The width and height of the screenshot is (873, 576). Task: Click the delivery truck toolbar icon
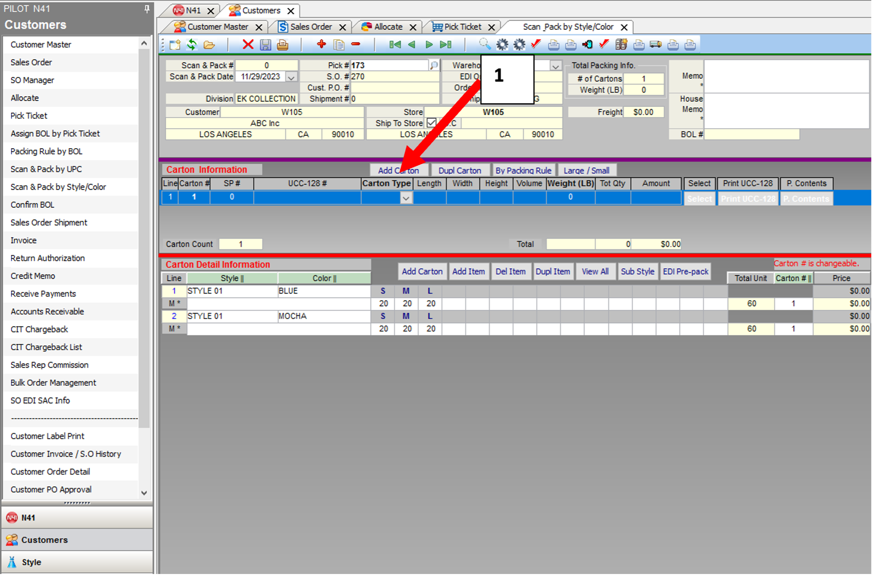coord(656,44)
